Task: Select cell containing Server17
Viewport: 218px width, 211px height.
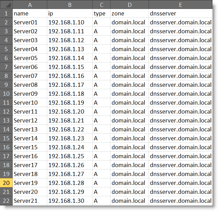Action: pyautogui.click(x=30, y=165)
